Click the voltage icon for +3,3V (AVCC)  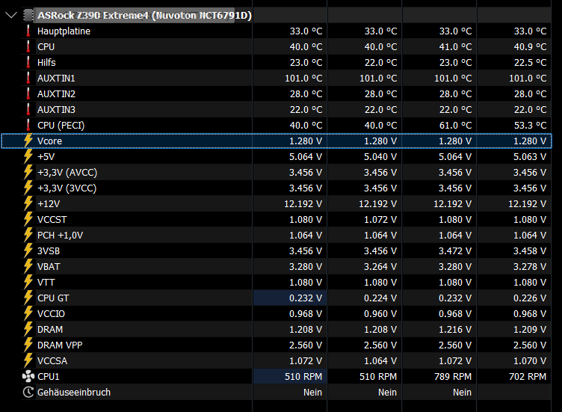coord(28,172)
